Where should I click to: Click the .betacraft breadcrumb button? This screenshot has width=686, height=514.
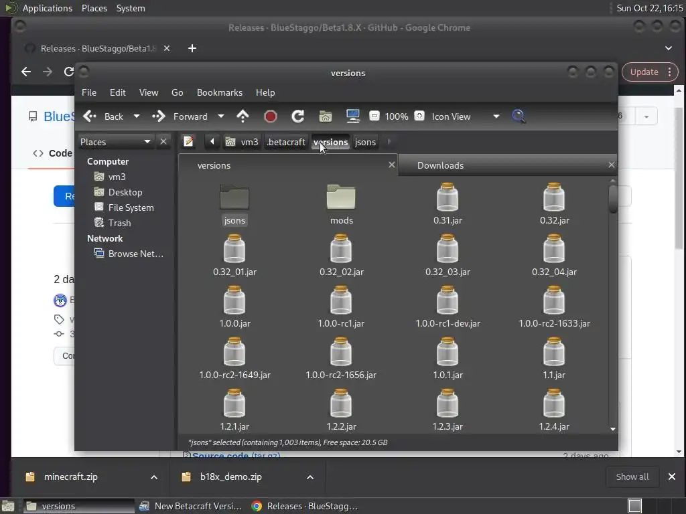tap(286, 142)
